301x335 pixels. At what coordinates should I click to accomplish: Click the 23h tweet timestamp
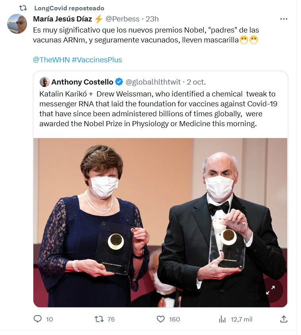click(x=152, y=19)
